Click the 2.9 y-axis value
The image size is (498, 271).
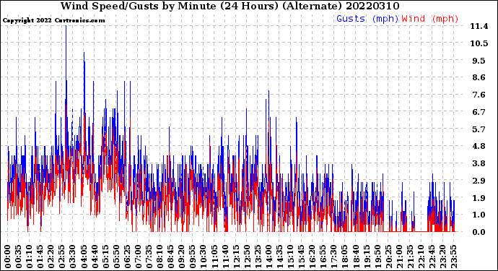click(479, 181)
